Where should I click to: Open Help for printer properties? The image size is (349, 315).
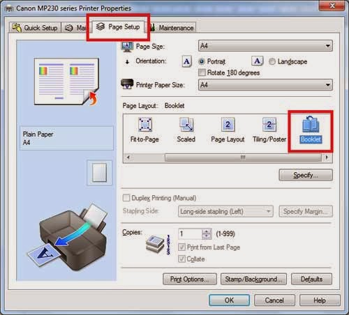tap(320, 300)
